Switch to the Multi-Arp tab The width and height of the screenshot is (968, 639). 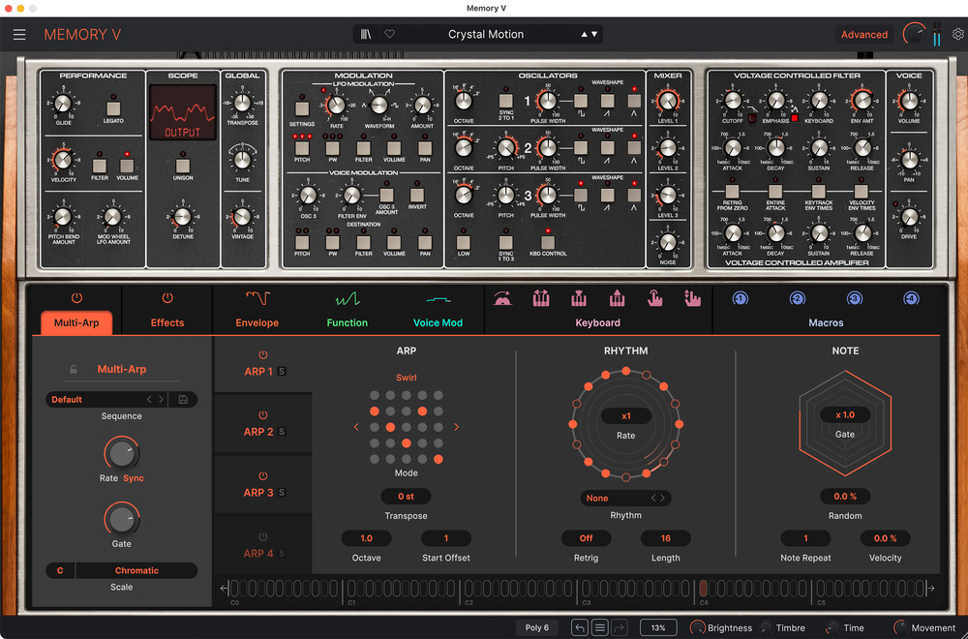click(76, 323)
